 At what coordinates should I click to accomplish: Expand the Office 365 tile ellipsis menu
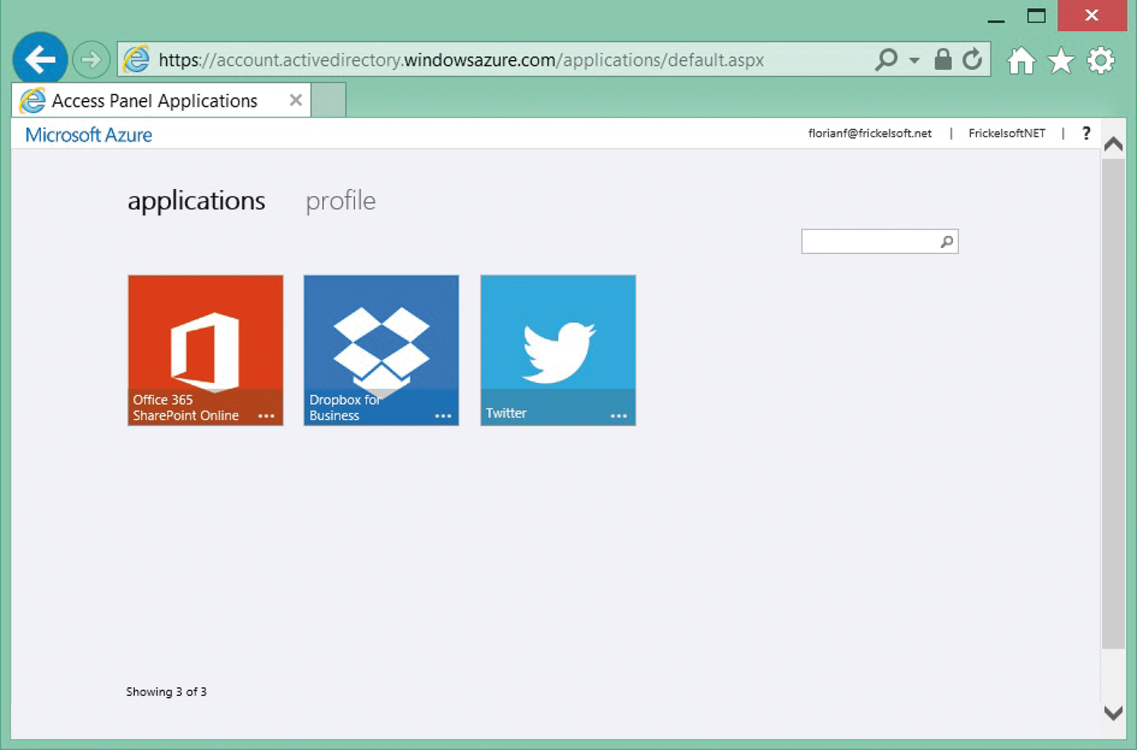(x=268, y=416)
